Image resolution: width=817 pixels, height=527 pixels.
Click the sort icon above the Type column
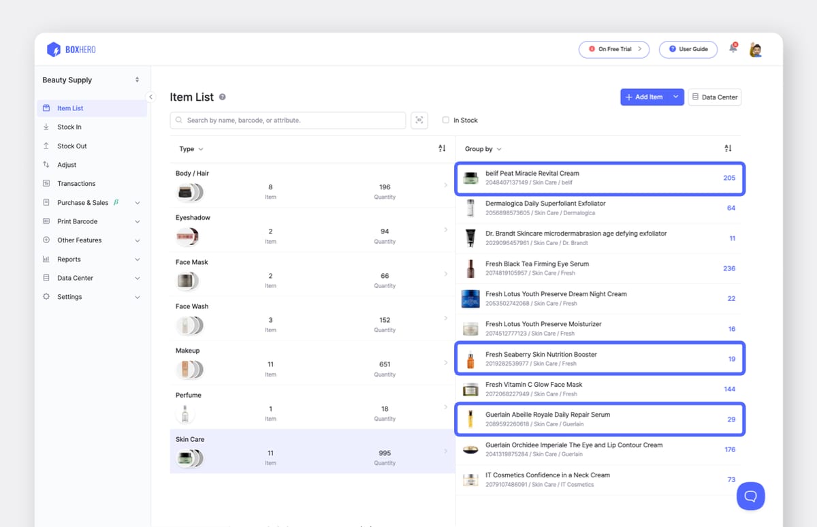(x=441, y=148)
